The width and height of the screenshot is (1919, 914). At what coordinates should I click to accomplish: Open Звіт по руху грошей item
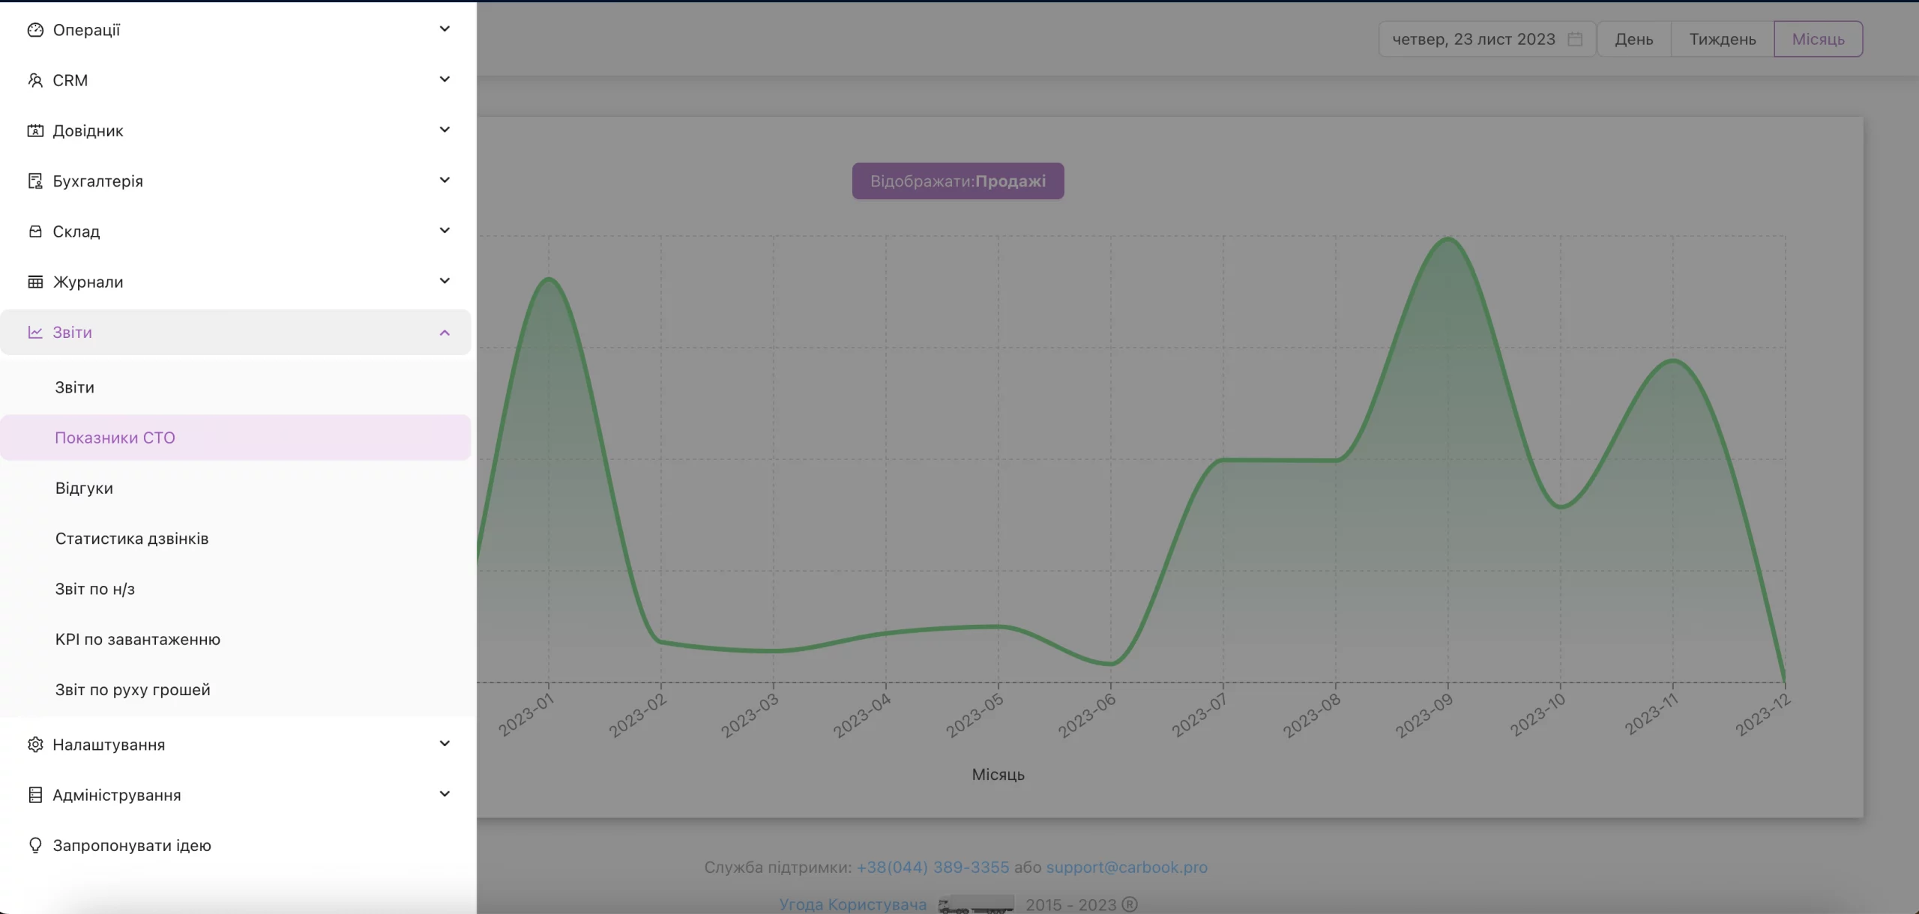133,689
